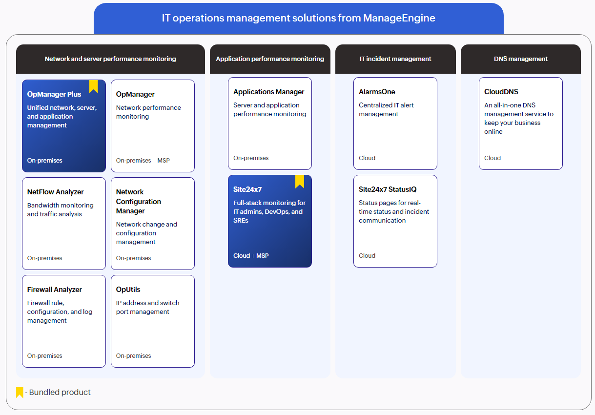Select the IT incident management header
The image size is (595, 415).
pyautogui.click(x=395, y=59)
